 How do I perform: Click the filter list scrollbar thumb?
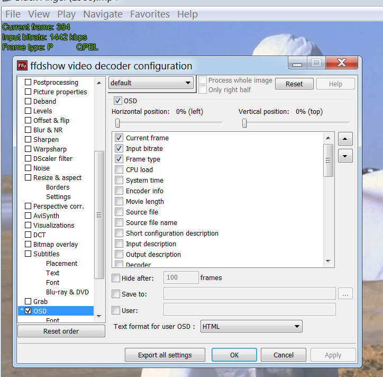pyautogui.click(x=99, y=215)
